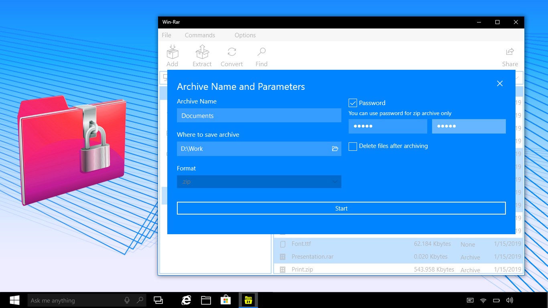Click the taskbar microphone icon
This screenshot has width=548, height=308.
127,300
